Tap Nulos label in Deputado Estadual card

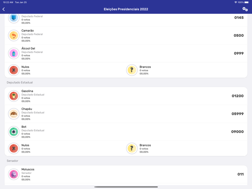(x=25, y=145)
